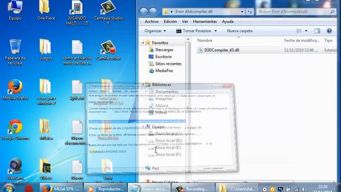Image resolution: width=341 pixels, height=192 pixels.
Task: Open the Ver menu
Action: (185, 21)
